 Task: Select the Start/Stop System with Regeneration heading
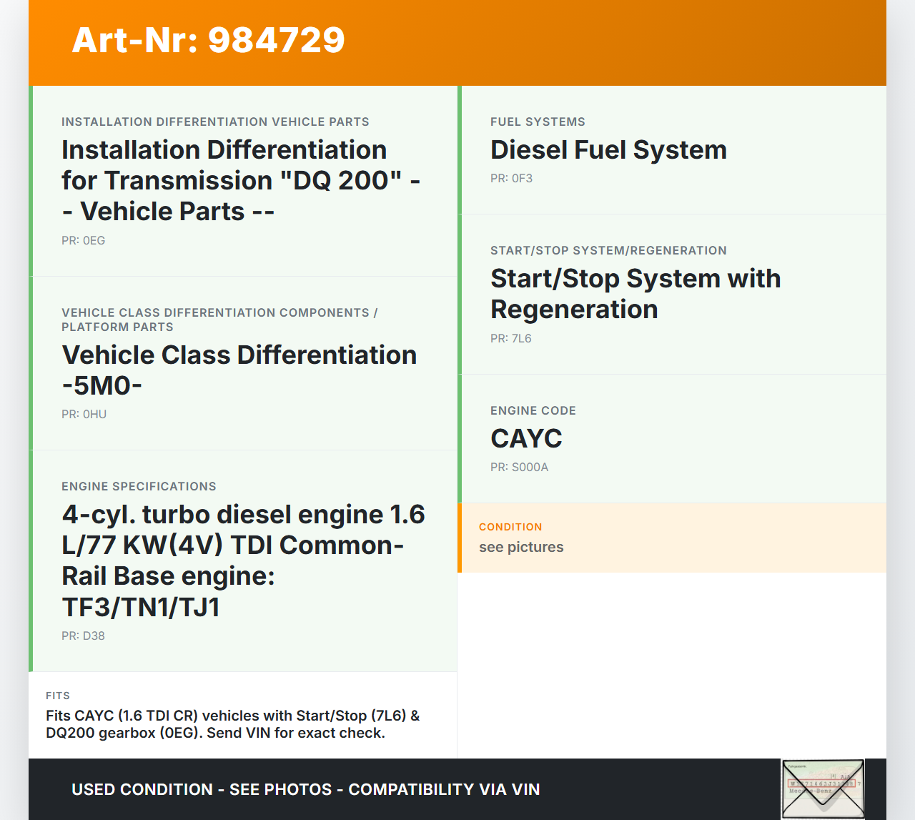635,294
